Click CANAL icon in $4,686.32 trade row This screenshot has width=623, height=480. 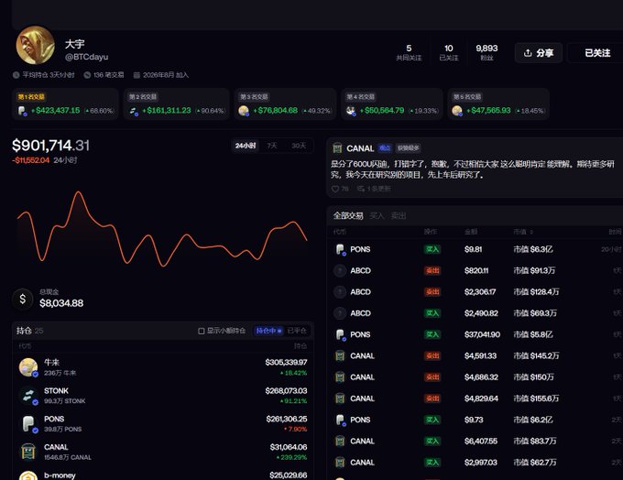tap(340, 377)
